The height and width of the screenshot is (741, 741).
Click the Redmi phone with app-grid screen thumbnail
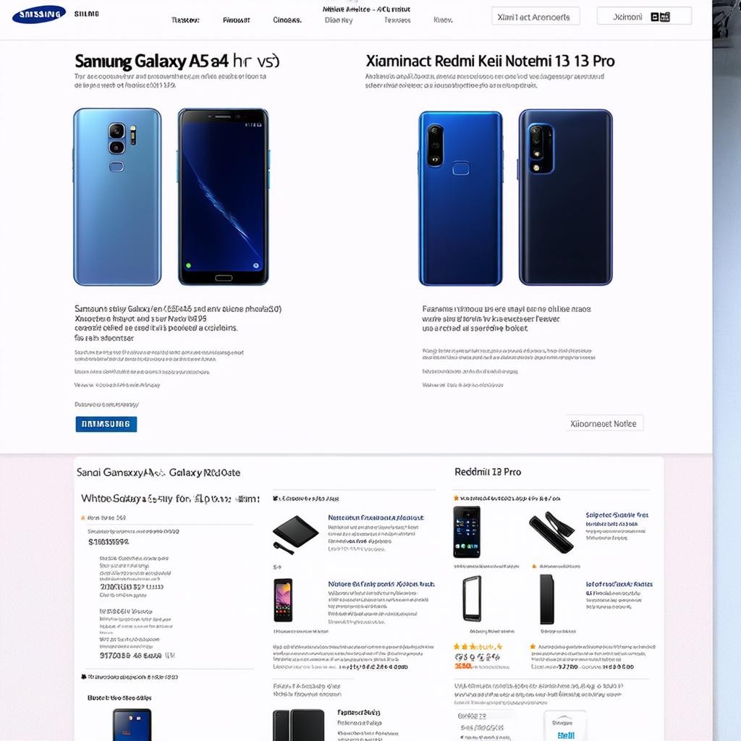click(467, 532)
